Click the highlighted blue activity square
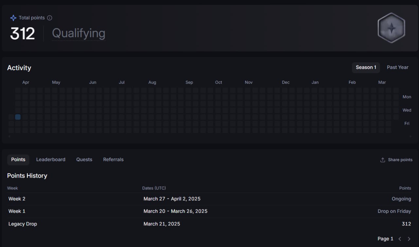The image size is (419, 247). (x=18, y=117)
